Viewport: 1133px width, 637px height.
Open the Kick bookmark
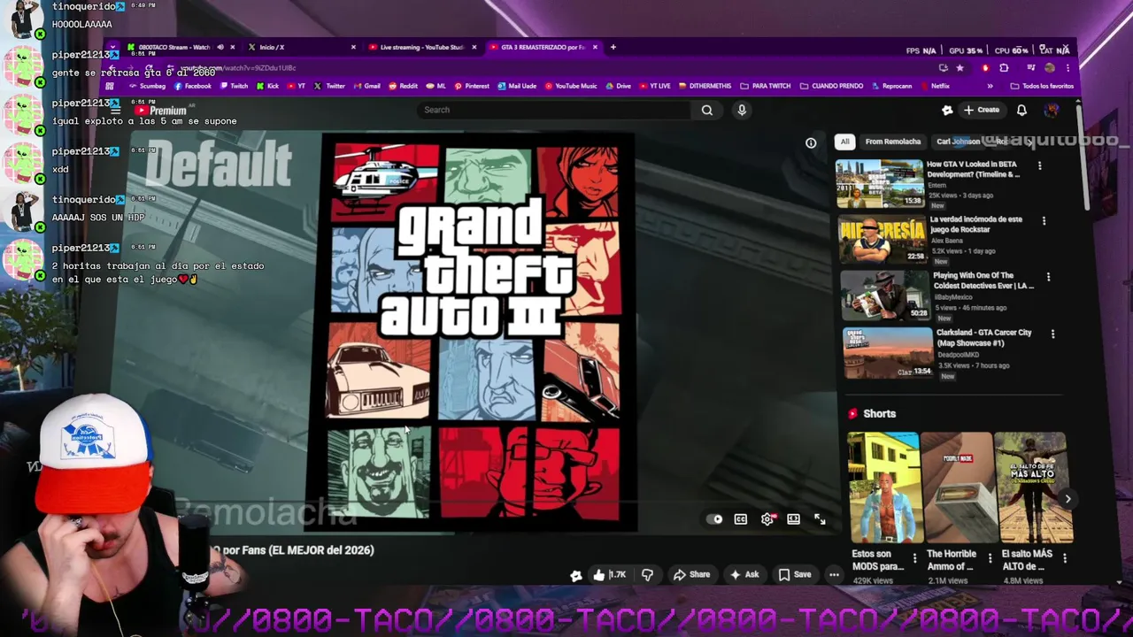click(267, 86)
